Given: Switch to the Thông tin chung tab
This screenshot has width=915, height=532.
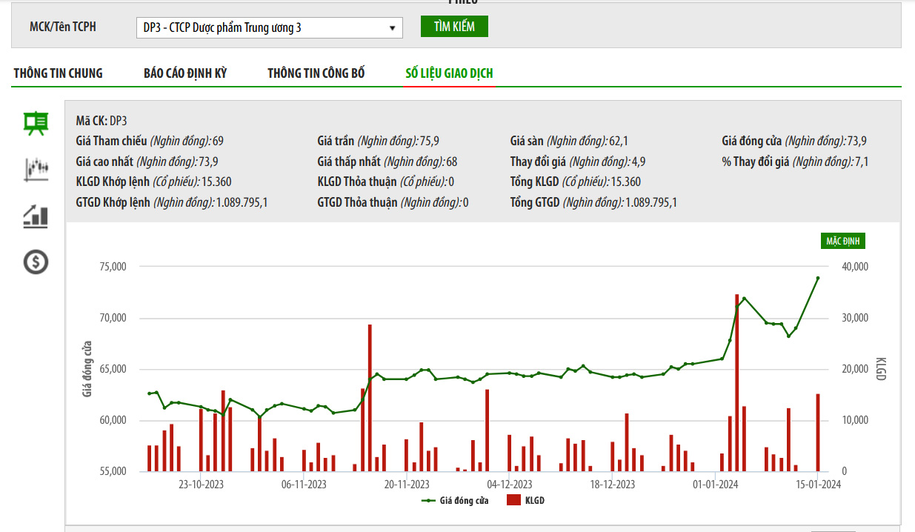Looking at the screenshot, I should click(58, 73).
